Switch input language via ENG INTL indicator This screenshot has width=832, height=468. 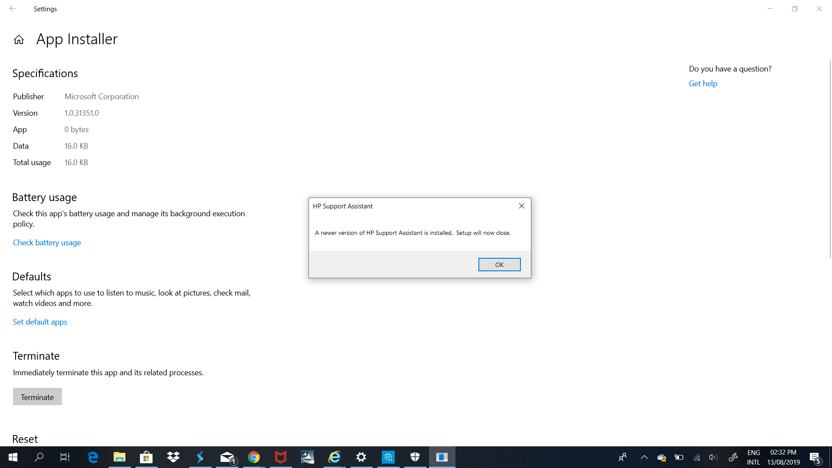point(754,457)
